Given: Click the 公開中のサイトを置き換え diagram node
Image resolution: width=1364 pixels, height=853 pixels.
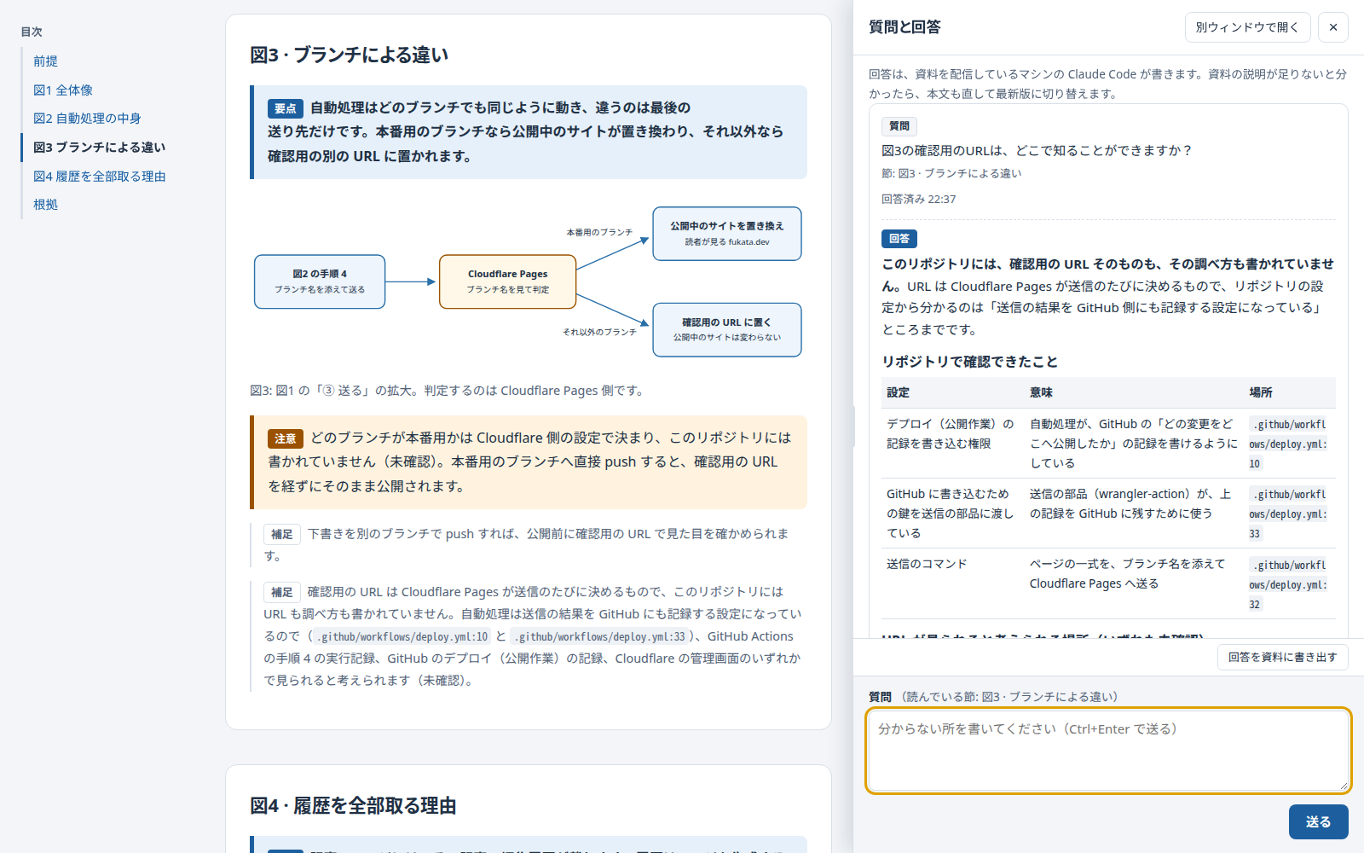Looking at the screenshot, I should coord(727,234).
